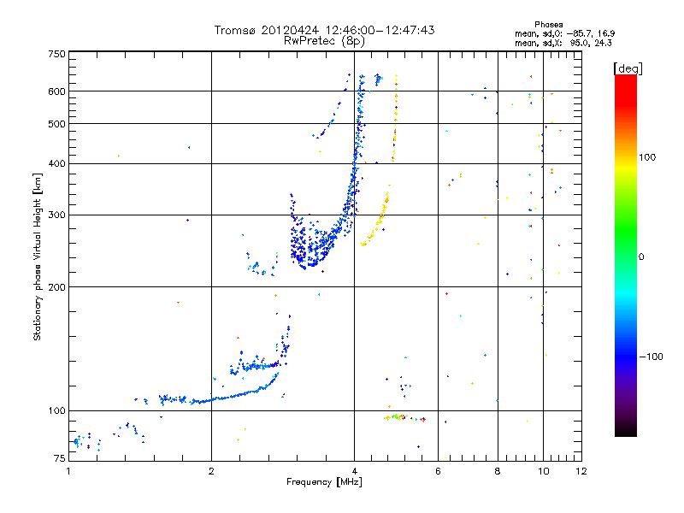Click the x-axis label '12'
684x513 pixels.
click(581, 471)
